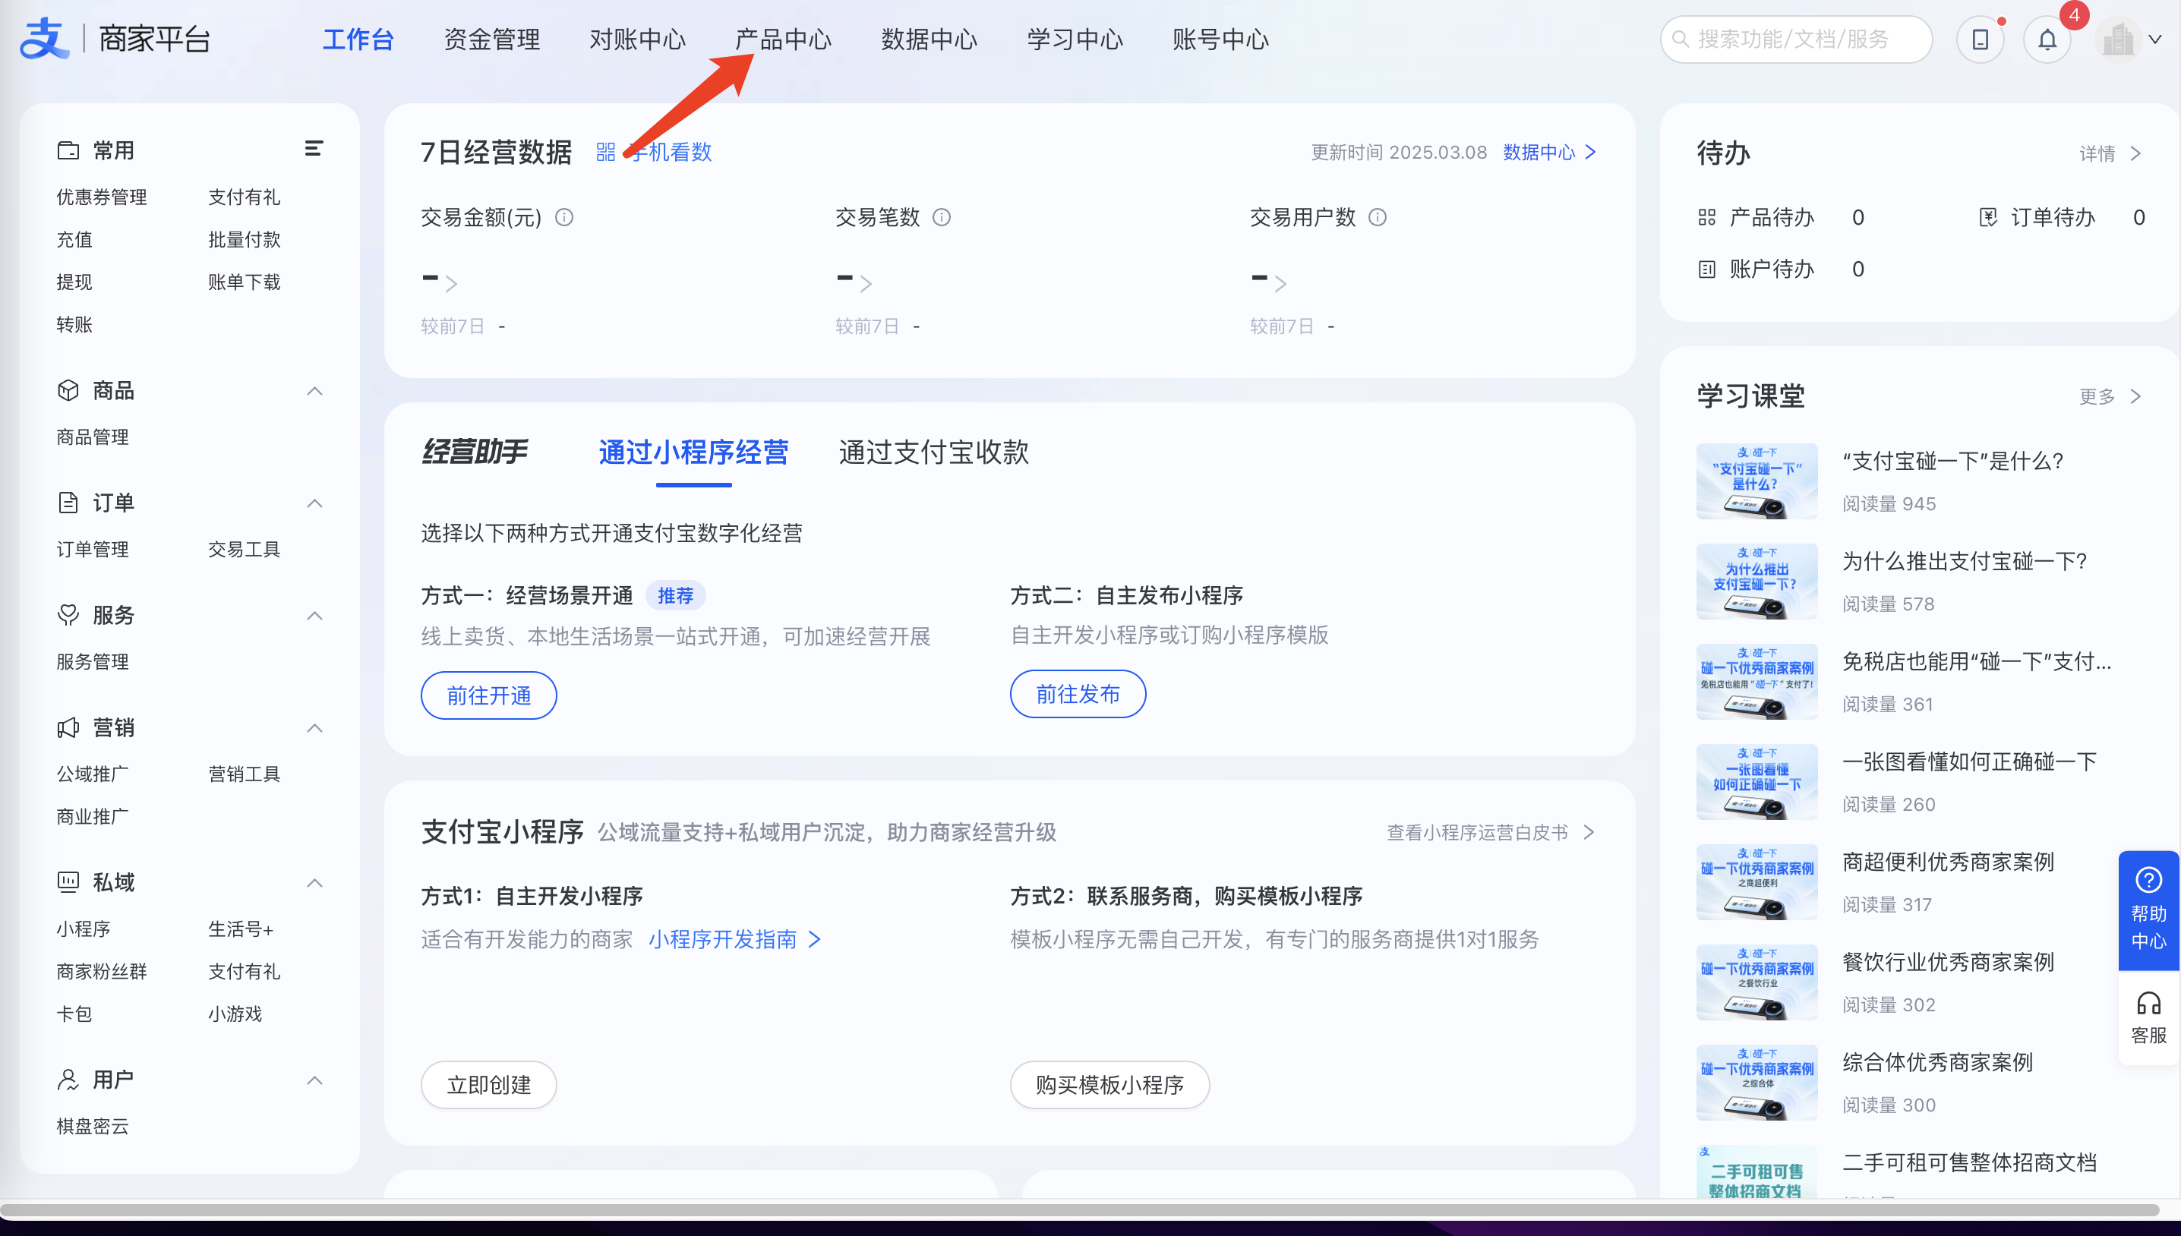Click info icon next to 交易金额(元)

564,217
